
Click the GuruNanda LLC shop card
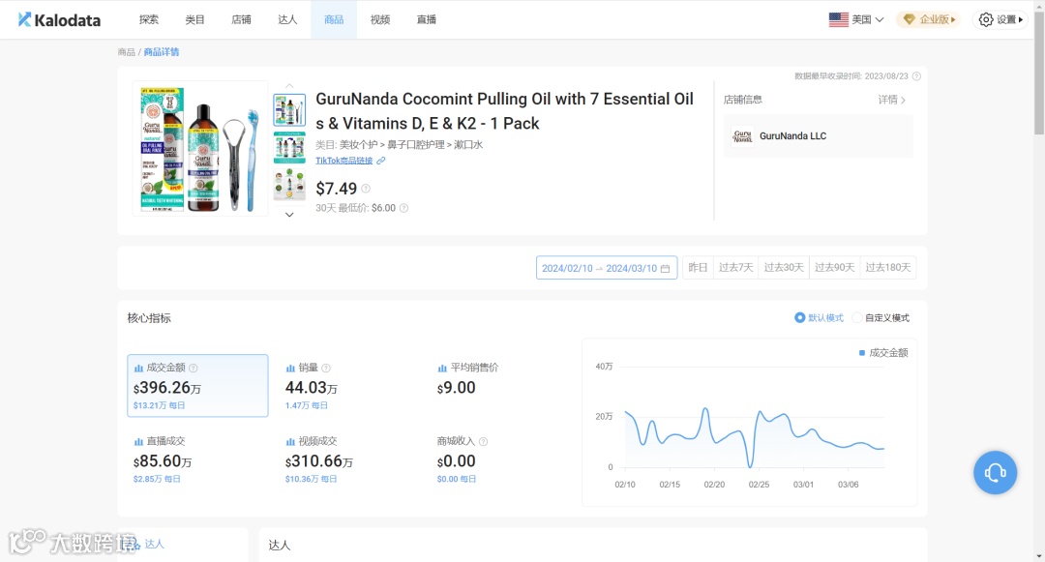pos(819,135)
